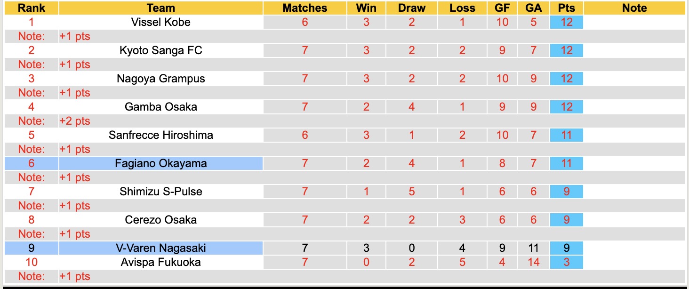The height and width of the screenshot is (289, 689).
Task: Click the Gamba Osaka team name
Action: click(x=161, y=107)
